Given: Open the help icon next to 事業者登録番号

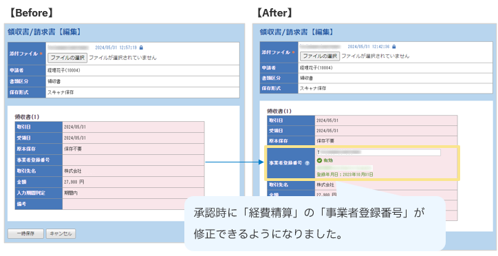Looking at the screenshot, I should [x=307, y=163].
